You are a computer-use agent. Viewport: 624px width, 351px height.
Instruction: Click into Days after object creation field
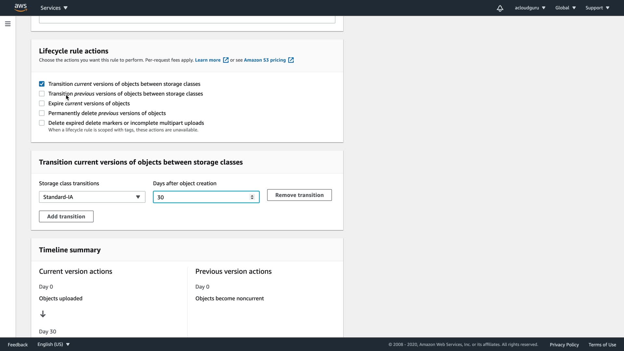[201, 197]
